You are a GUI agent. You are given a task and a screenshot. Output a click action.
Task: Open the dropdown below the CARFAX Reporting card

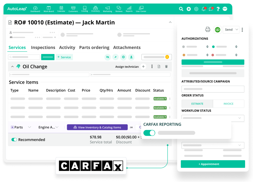coord(213,145)
